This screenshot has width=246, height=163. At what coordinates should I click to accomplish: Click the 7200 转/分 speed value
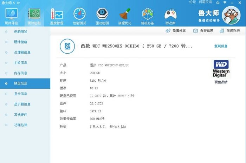pyautogui.click(x=98, y=81)
